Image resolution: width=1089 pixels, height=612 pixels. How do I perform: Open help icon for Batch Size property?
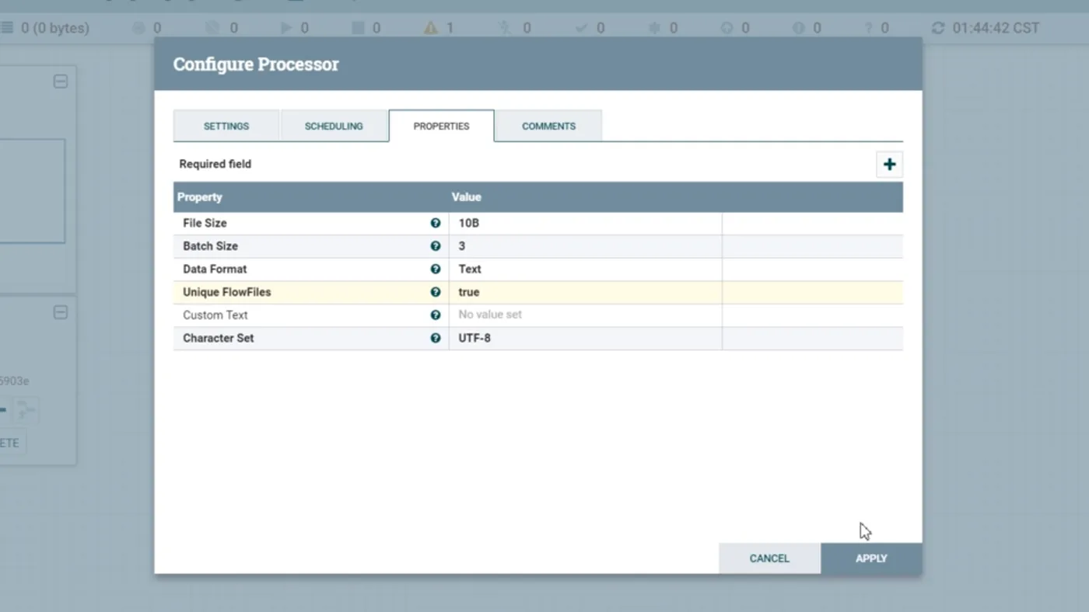click(436, 246)
